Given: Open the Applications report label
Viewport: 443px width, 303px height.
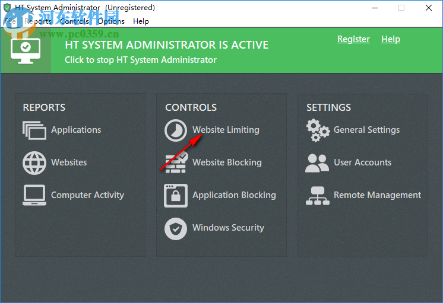Looking at the screenshot, I should coord(76,130).
